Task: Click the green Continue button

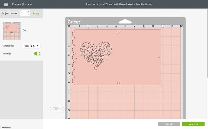Action: tap(193, 124)
